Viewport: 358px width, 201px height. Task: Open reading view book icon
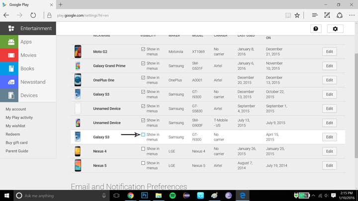click(x=288, y=15)
